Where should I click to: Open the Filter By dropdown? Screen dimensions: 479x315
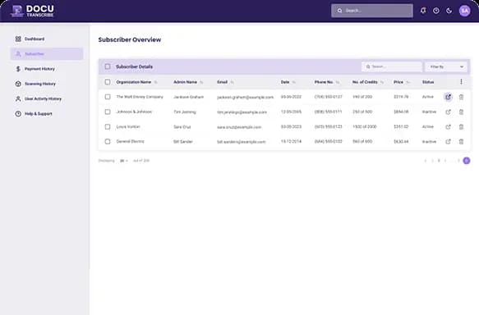coord(445,66)
